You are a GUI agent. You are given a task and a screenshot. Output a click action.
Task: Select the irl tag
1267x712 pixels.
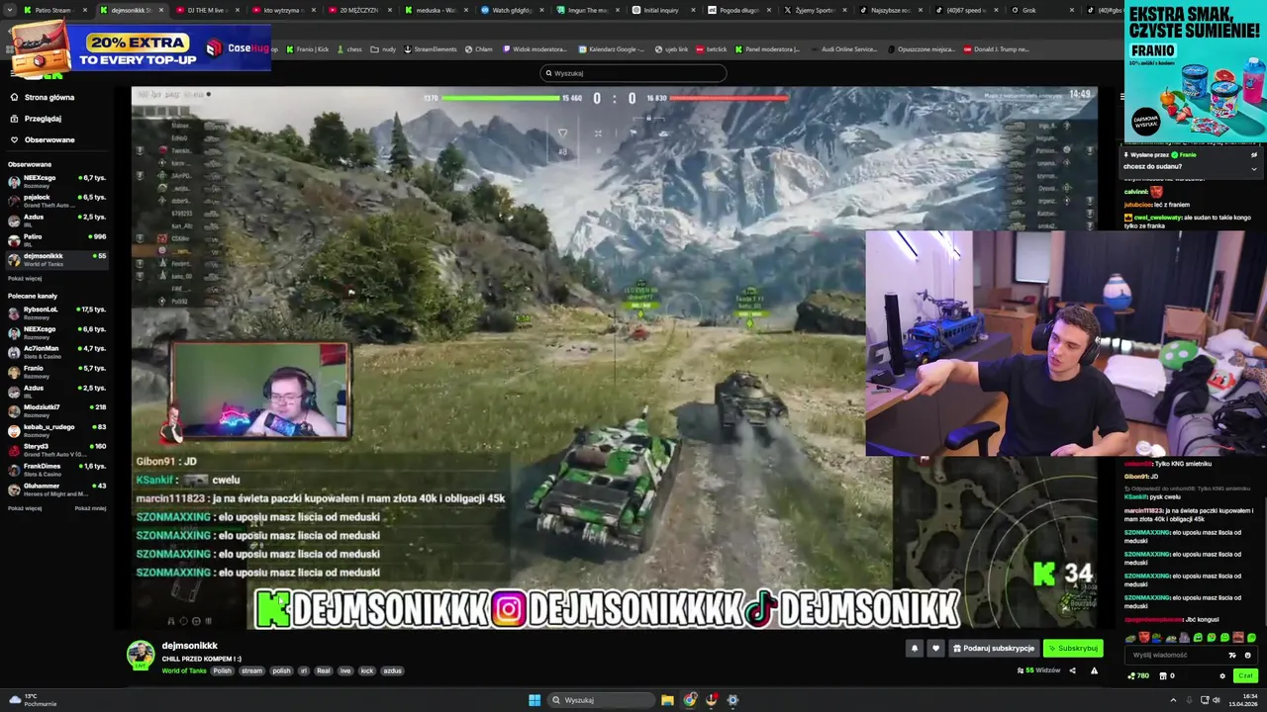(x=304, y=670)
